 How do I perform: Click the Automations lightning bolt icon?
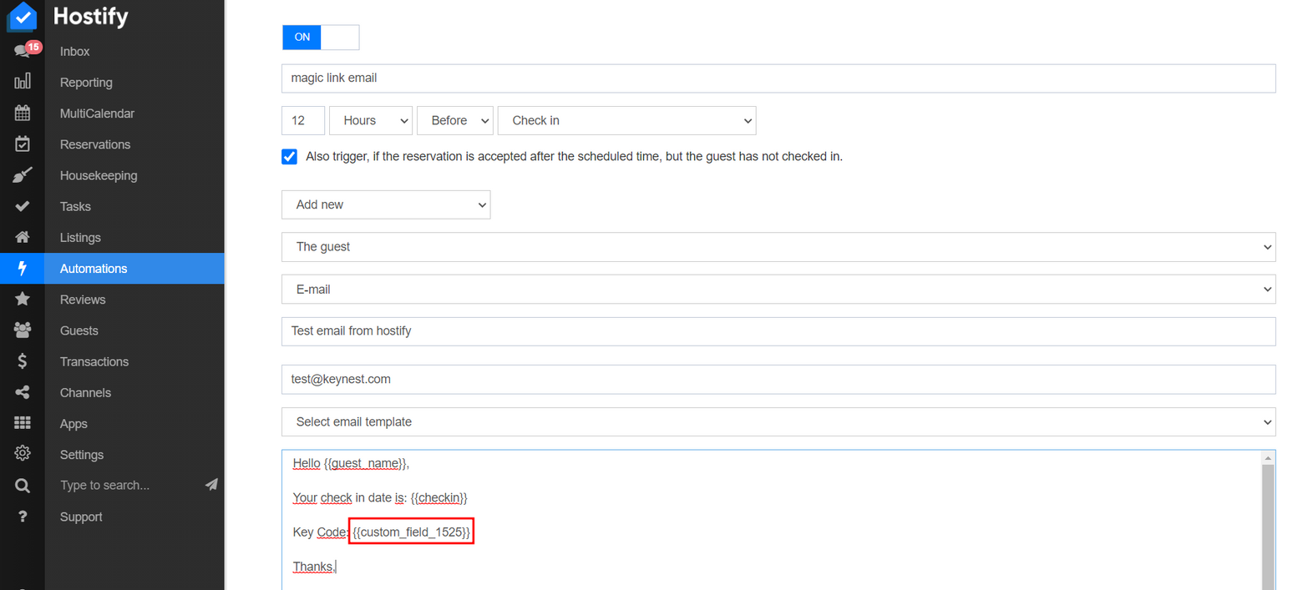(23, 268)
